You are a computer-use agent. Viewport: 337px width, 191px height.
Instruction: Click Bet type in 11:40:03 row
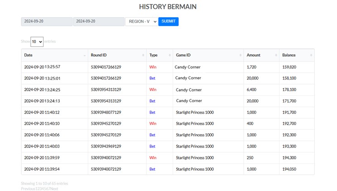pyautogui.click(x=152, y=146)
